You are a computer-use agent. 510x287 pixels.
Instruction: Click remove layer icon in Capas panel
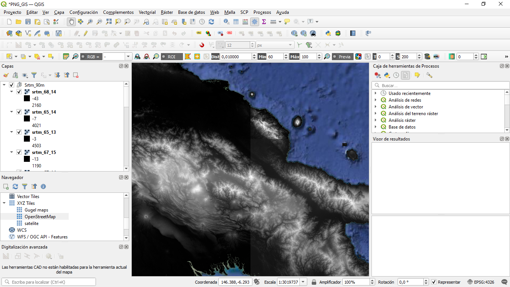(76, 75)
